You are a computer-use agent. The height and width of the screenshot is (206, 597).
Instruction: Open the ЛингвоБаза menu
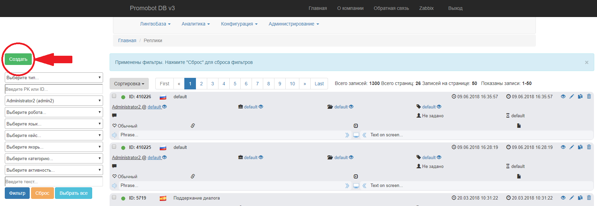[x=155, y=24]
